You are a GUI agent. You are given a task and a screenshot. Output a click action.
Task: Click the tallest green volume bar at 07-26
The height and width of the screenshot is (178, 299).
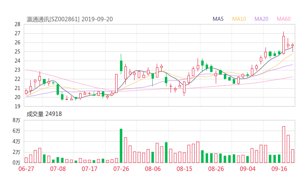121,146
